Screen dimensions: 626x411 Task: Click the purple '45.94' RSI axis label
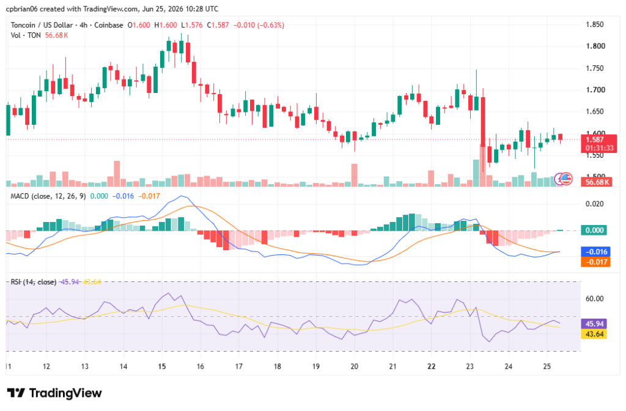click(x=594, y=324)
